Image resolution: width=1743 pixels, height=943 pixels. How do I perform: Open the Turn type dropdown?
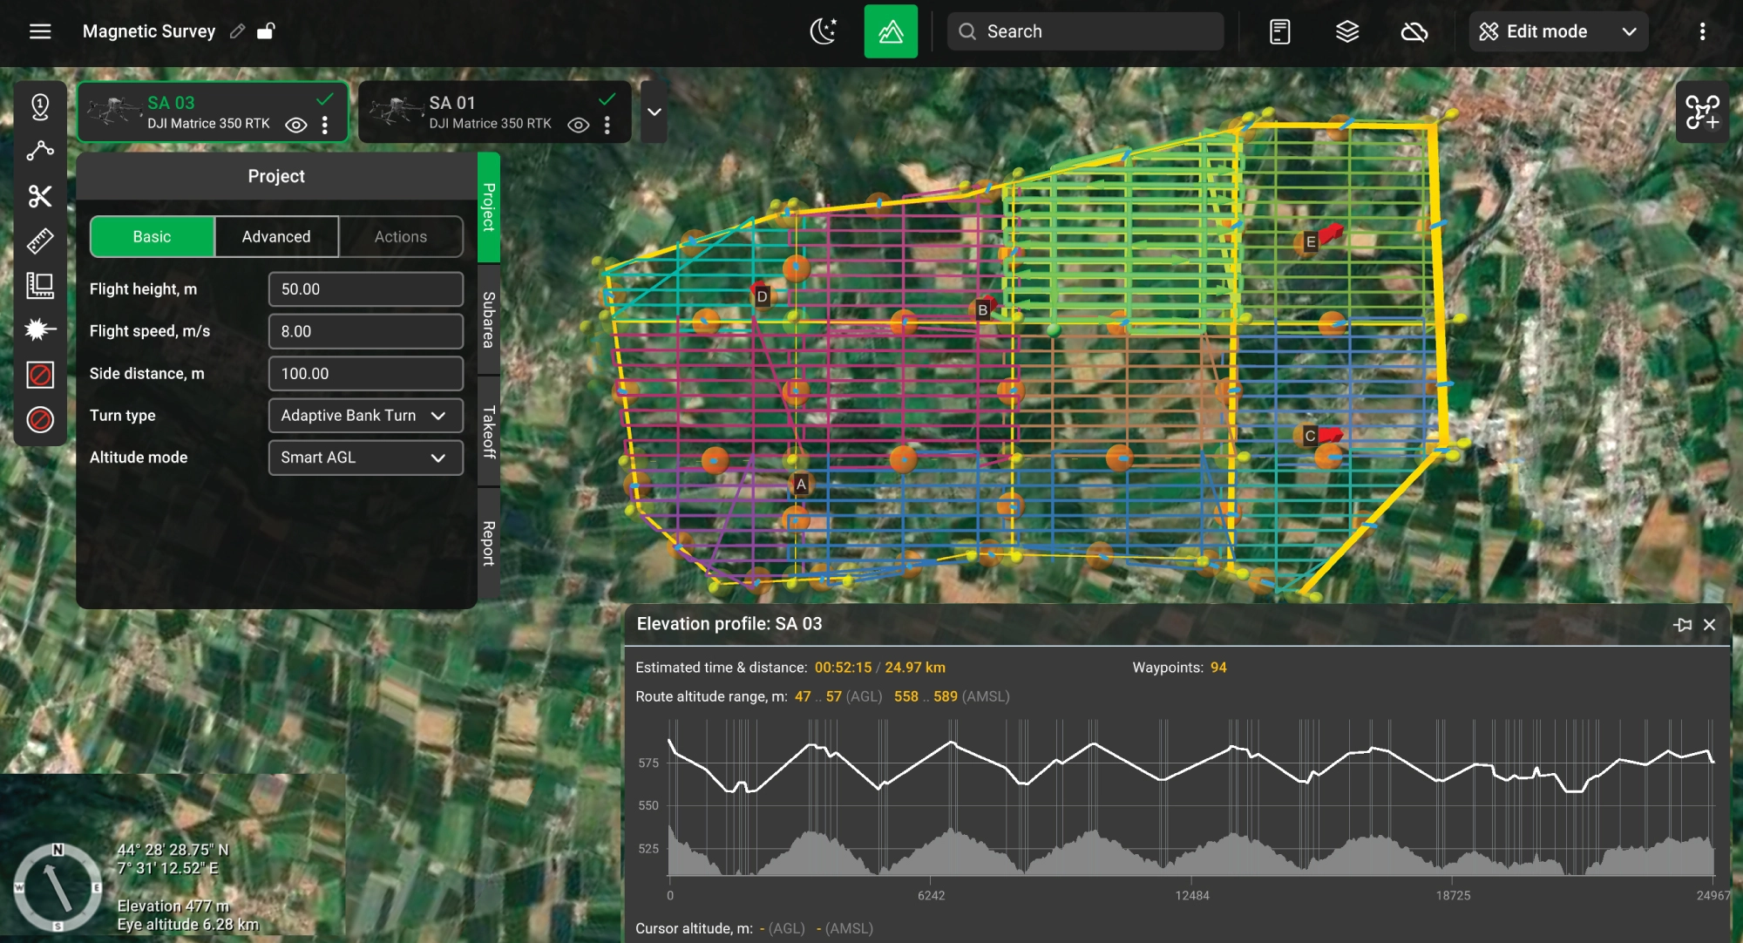click(x=365, y=415)
